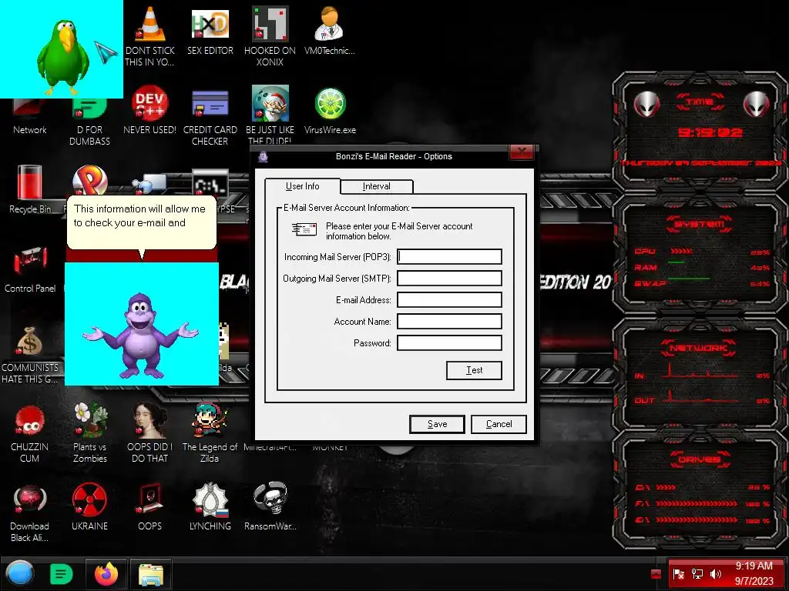Screen dimensions: 789x591
Task: Launch Firefox from the taskbar
Action: (x=106, y=574)
